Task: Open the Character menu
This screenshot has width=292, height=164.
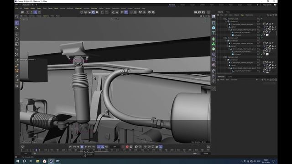Action: tap(78, 8)
